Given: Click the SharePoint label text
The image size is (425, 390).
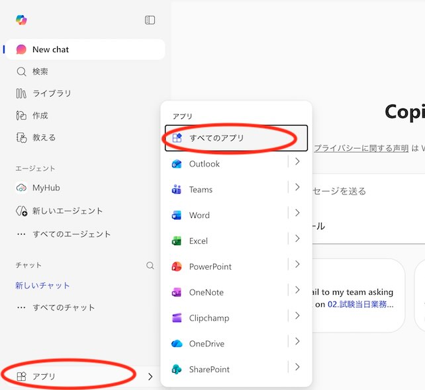Looking at the screenshot, I should pyautogui.click(x=209, y=370).
